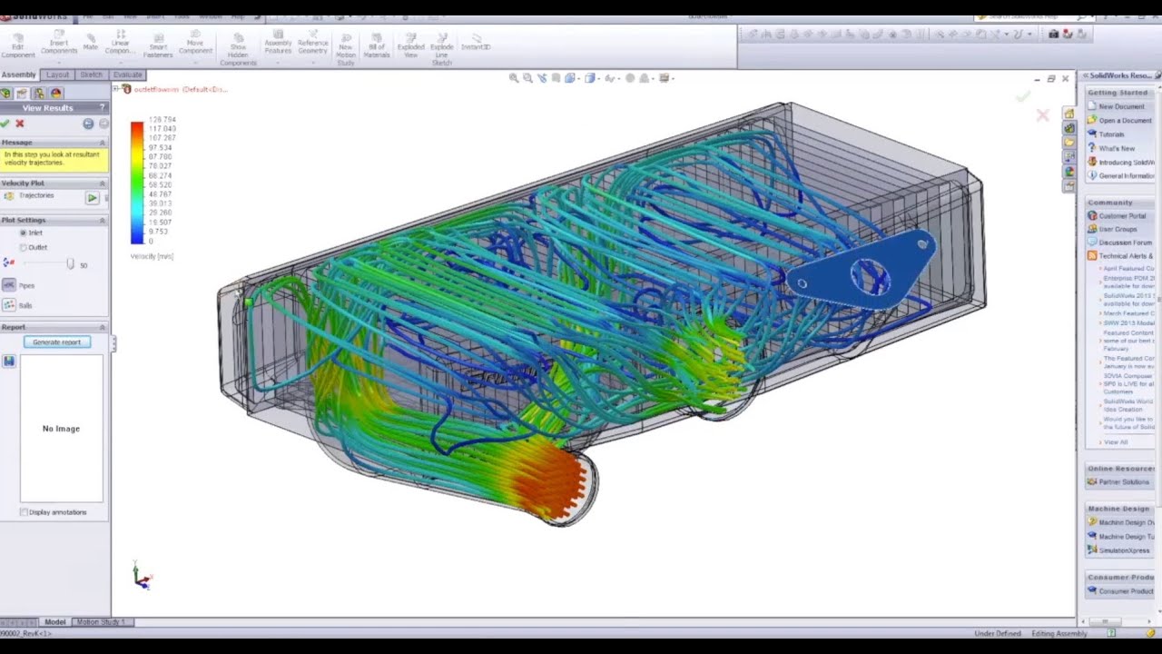Image resolution: width=1162 pixels, height=654 pixels.
Task: Open the Tutorials link in resources
Action: pyautogui.click(x=1111, y=134)
